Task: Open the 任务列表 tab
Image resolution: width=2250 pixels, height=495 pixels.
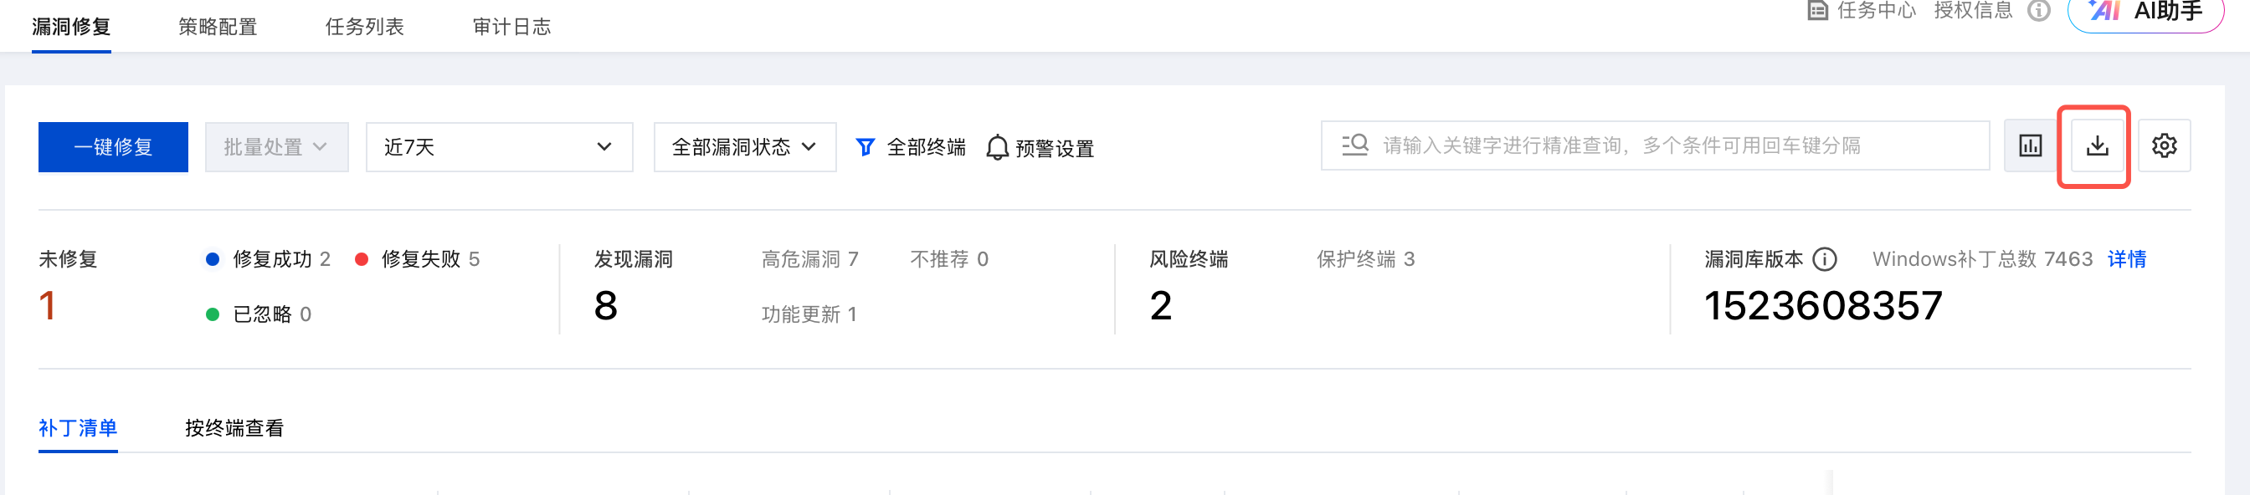Action: (364, 27)
